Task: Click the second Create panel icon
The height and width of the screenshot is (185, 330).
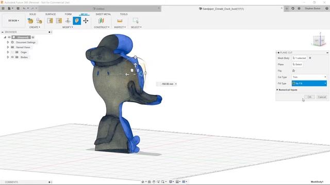Action: click(x=39, y=21)
